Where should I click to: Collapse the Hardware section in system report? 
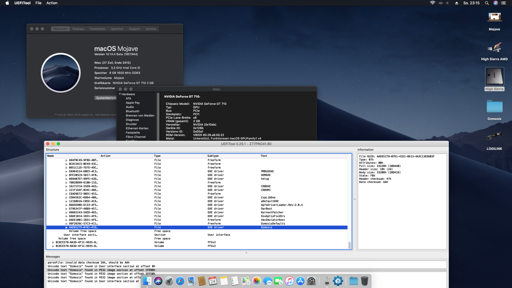(x=120, y=94)
